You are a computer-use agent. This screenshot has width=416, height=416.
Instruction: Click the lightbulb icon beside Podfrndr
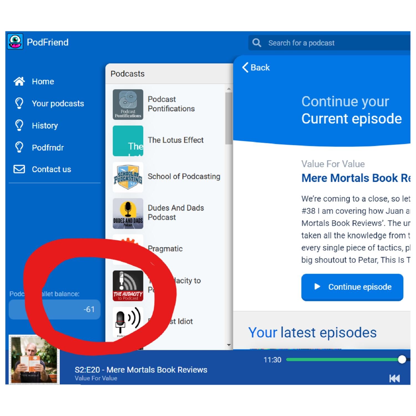click(x=19, y=147)
